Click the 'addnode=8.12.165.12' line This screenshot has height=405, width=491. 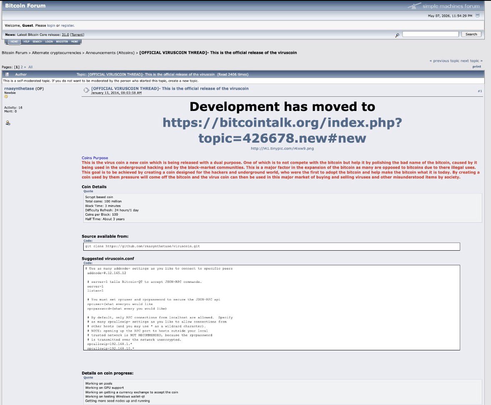tap(107, 273)
